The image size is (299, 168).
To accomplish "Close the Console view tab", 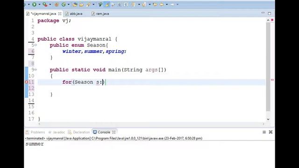I will (x=114, y=132).
